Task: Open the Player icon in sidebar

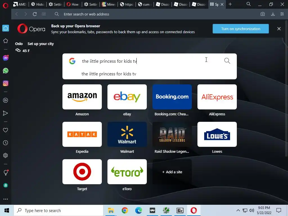Action: (6, 100)
